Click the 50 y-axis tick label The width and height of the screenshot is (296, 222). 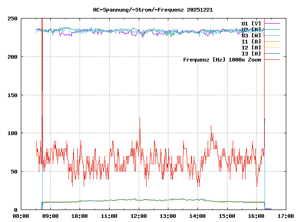(14, 172)
